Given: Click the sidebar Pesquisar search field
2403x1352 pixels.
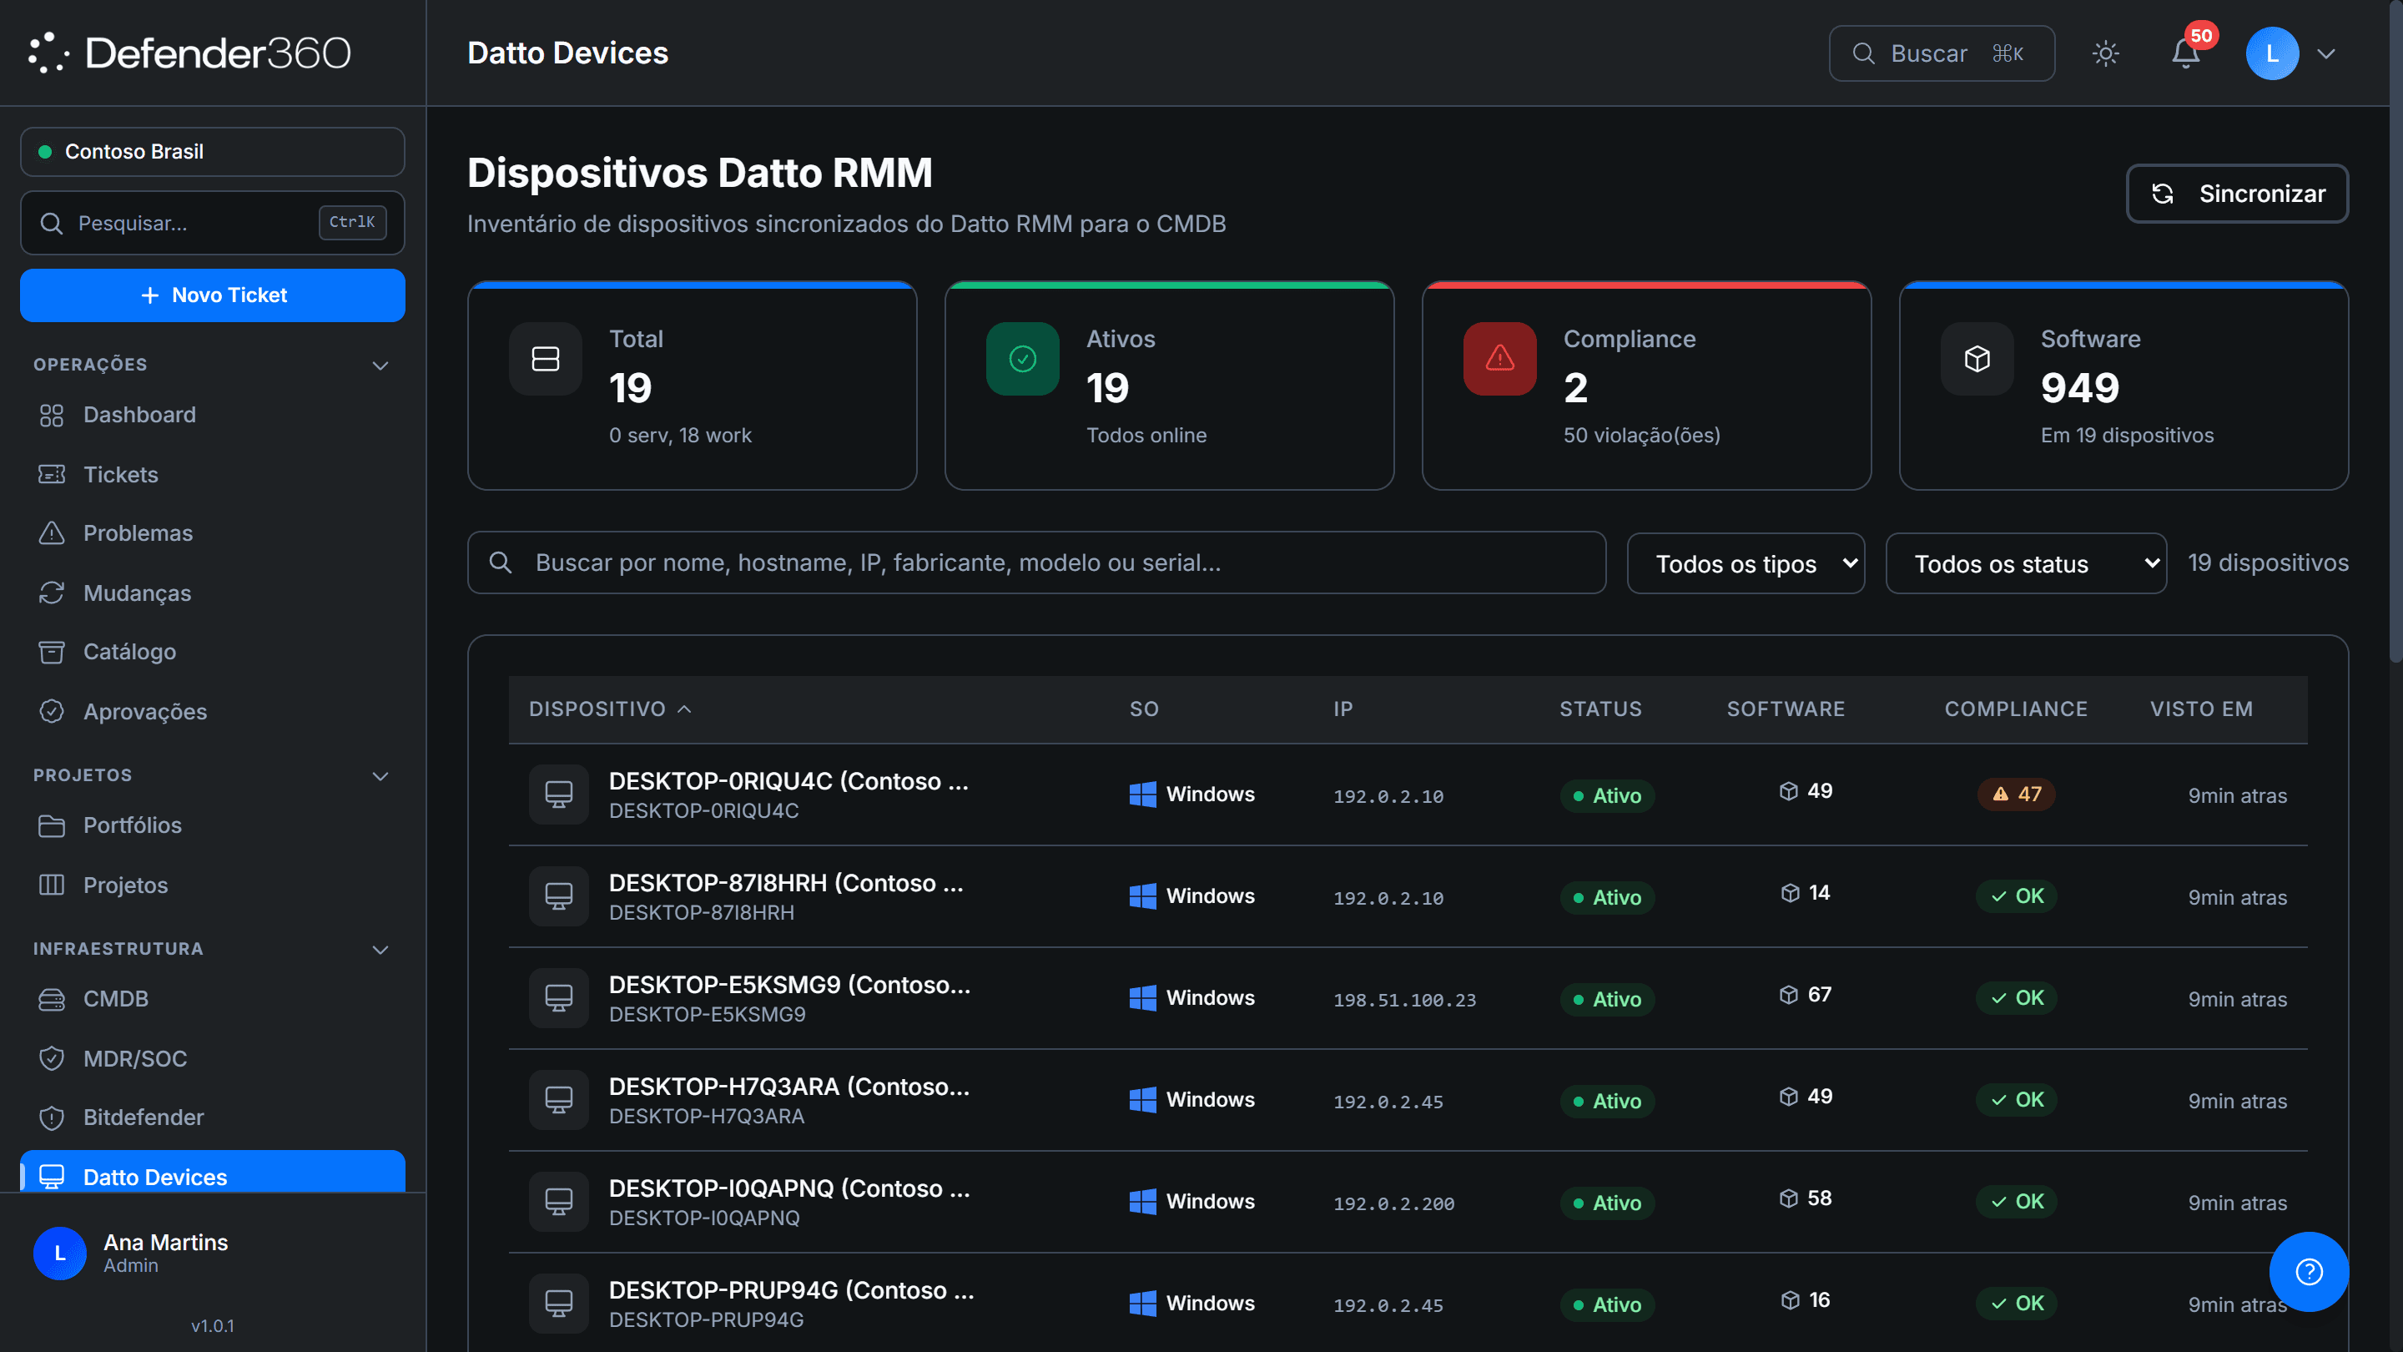Looking at the screenshot, I should tap(213, 223).
